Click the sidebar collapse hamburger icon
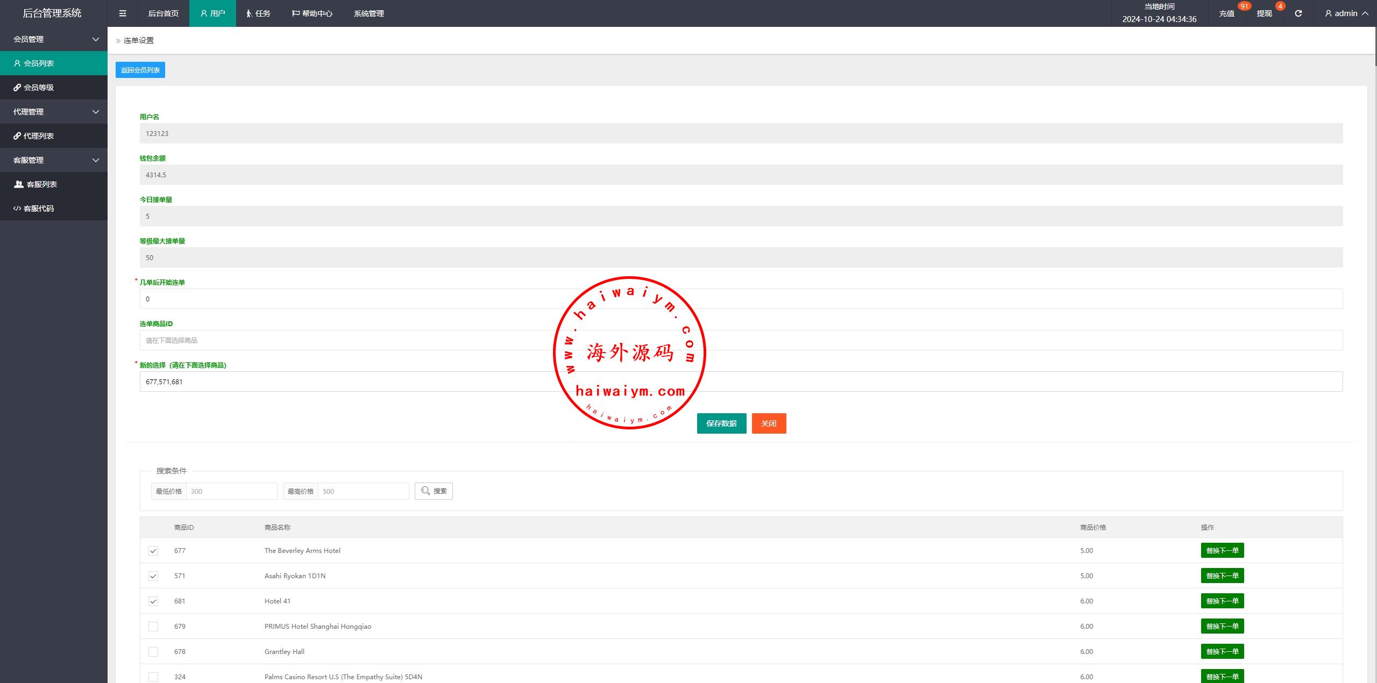Viewport: 1377px width, 683px height. [123, 13]
